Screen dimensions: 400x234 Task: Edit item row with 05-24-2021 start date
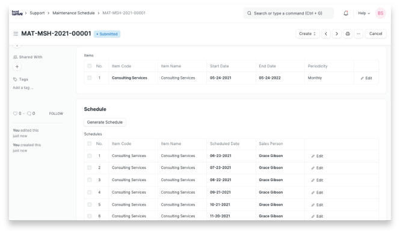pyautogui.click(x=366, y=78)
